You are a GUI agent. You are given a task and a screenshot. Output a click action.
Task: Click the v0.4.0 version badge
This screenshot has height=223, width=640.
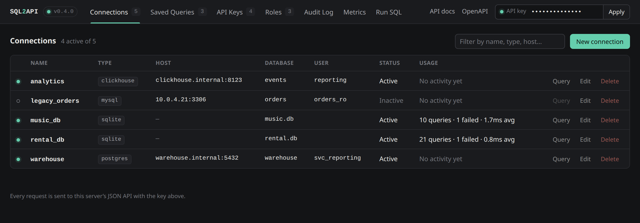click(60, 12)
